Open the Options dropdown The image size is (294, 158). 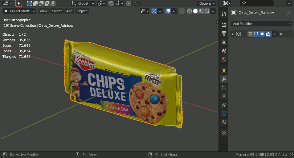(206, 3)
